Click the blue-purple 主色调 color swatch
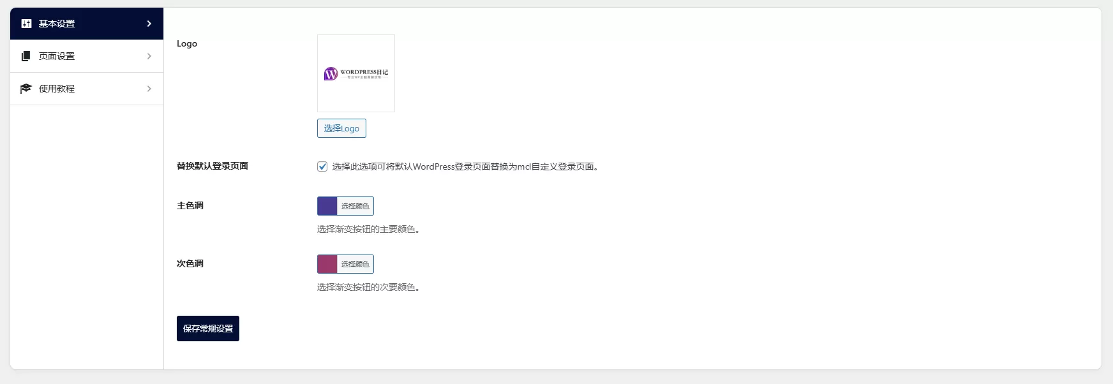The image size is (1113, 384). (x=327, y=206)
